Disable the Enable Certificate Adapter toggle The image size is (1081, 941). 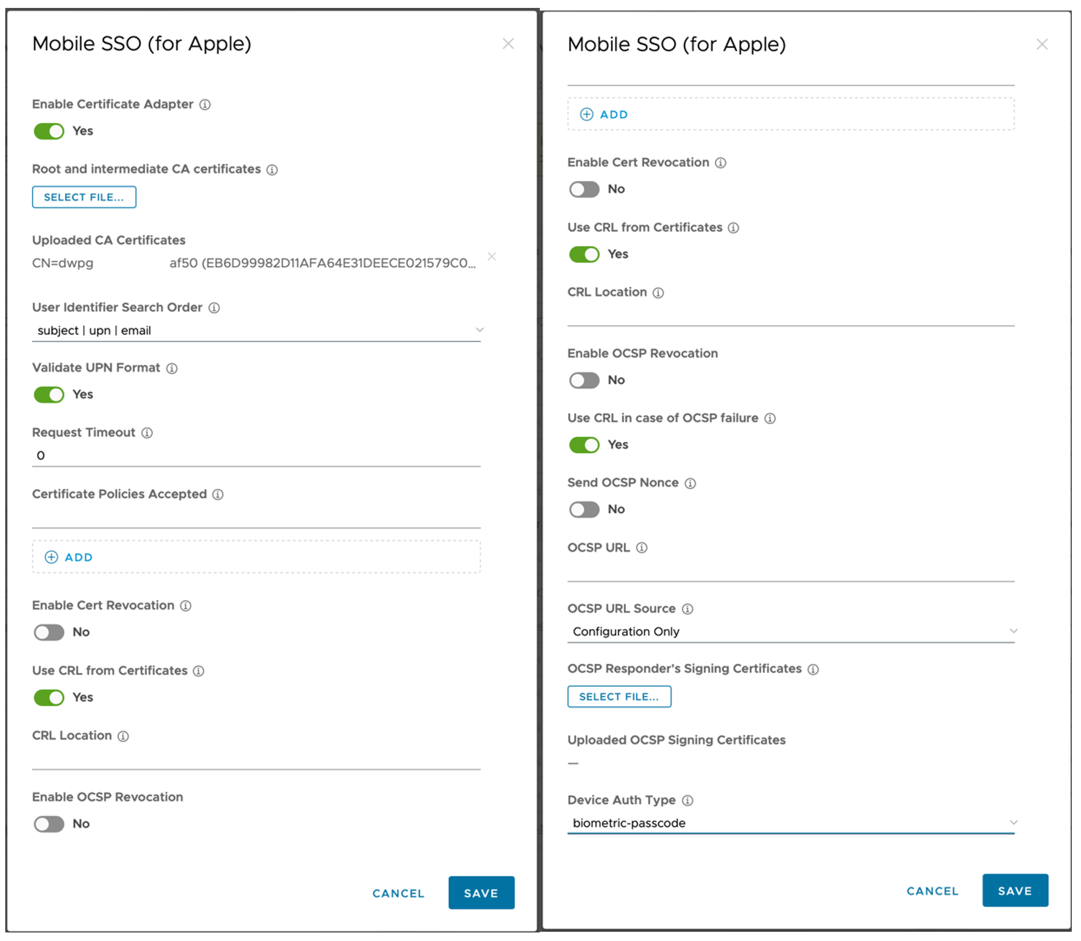coord(49,132)
